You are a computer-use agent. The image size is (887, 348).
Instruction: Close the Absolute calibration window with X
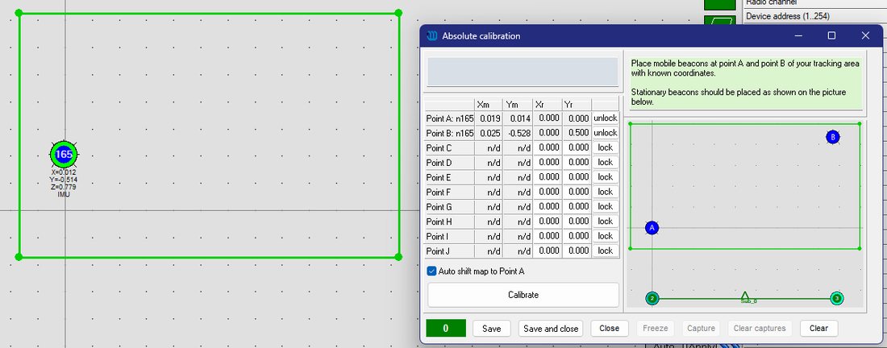click(865, 35)
